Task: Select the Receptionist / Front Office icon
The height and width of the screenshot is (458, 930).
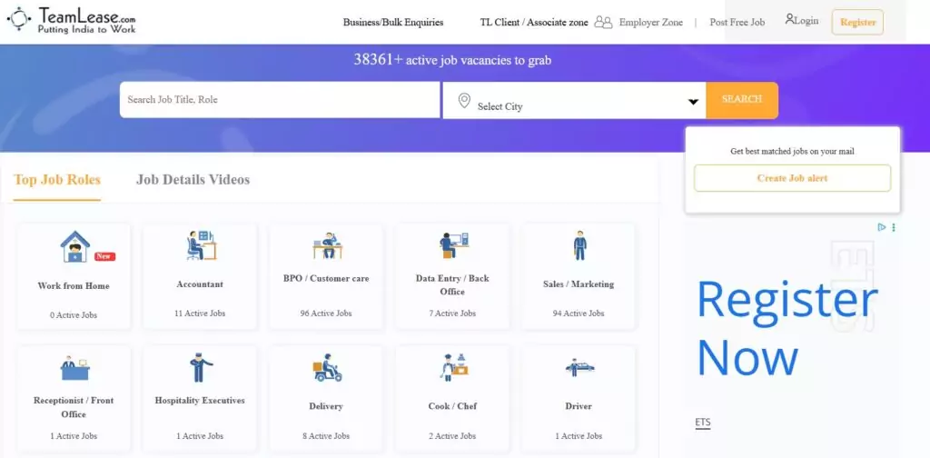Action: coord(74,368)
